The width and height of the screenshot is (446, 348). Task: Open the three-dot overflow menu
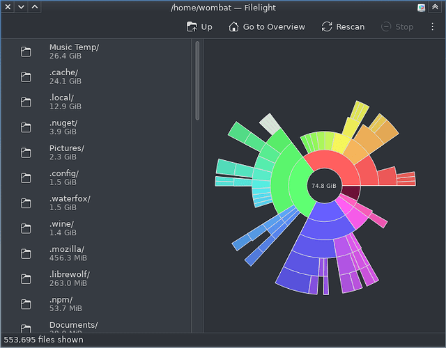coord(432,27)
